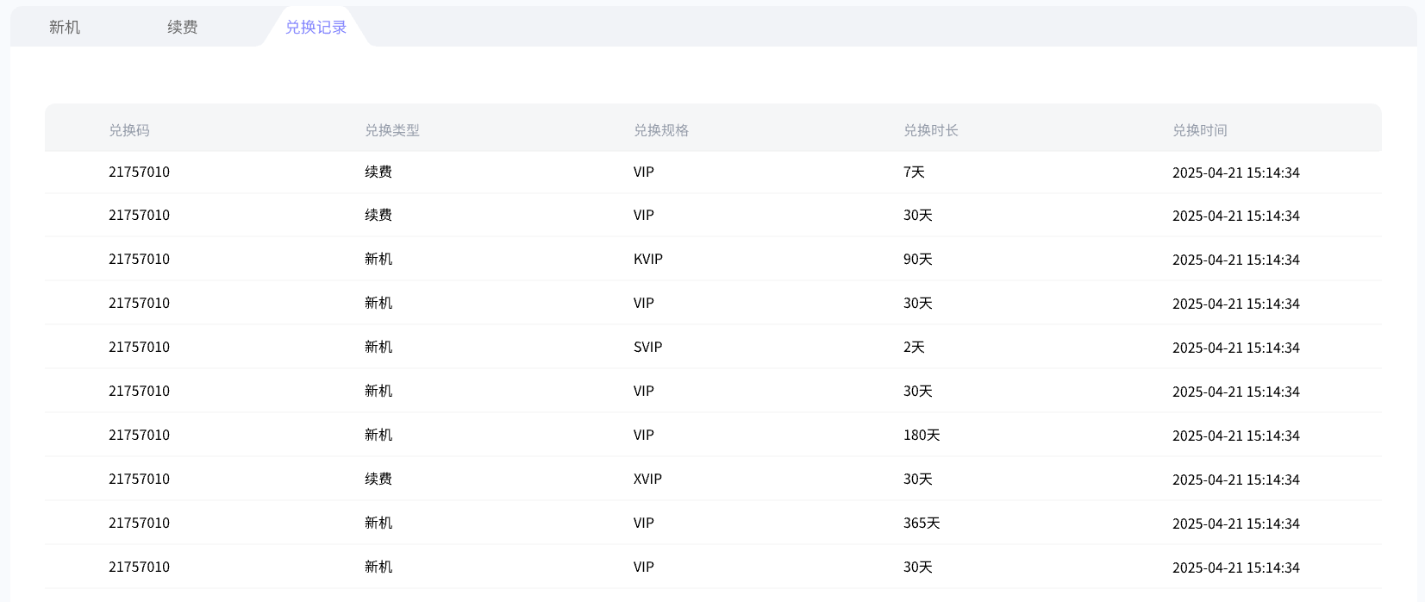This screenshot has width=1425, height=602.
Task: Select the 90天 duration cell
Action: click(x=918, y=260)
